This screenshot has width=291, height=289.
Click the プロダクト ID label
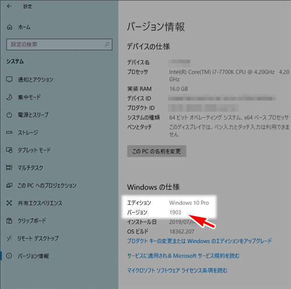click(141, 108)
